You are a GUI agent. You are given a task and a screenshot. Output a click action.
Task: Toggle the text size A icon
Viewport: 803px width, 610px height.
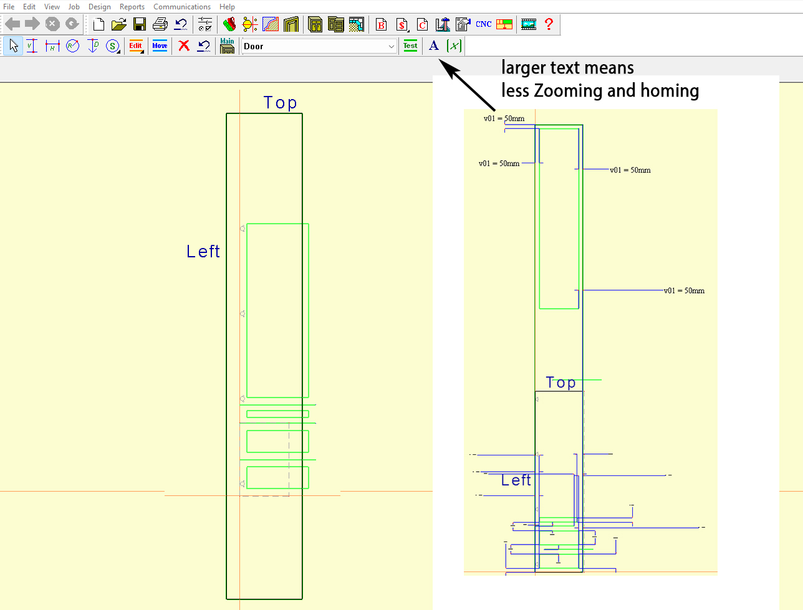click(434, 46)
